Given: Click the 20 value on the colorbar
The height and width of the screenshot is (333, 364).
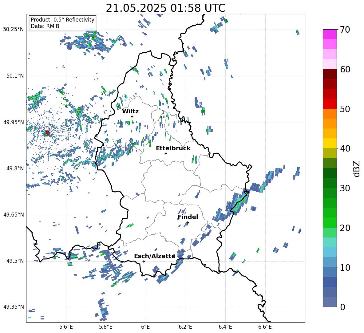Looking at the screenshot, I should (345, 228).
